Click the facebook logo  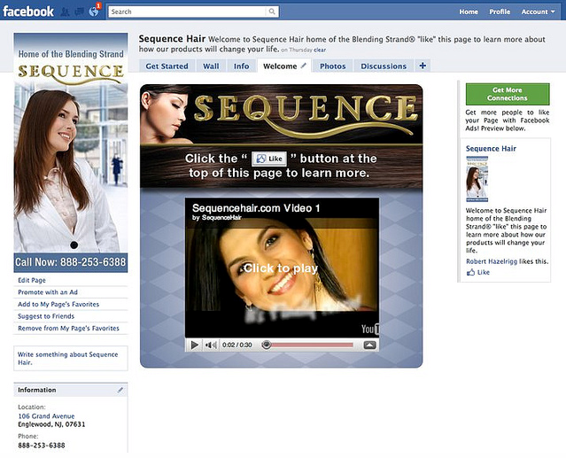[28, 12]
